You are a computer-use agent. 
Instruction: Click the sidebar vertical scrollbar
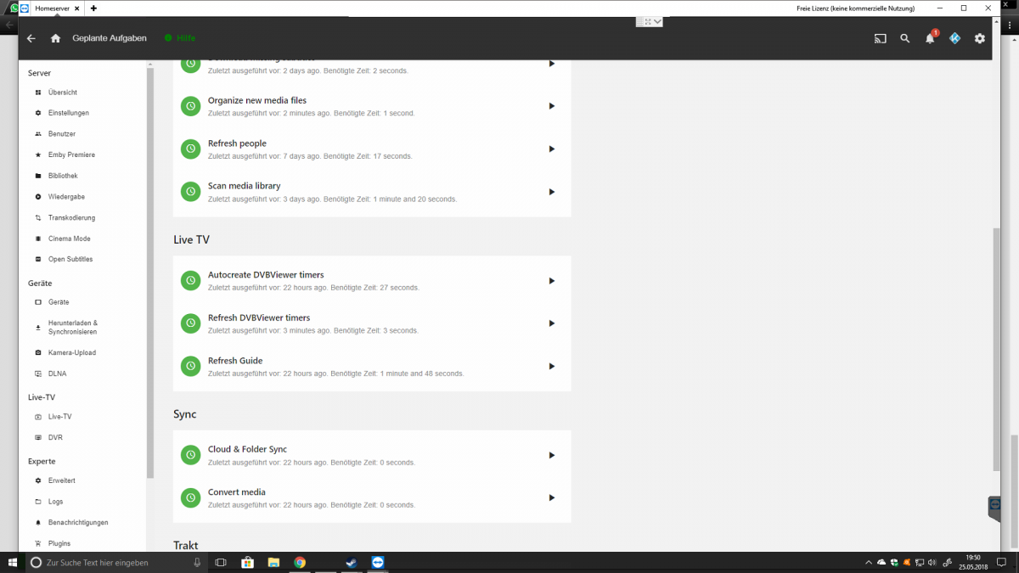pyautogui.click(x=150, y=272)
